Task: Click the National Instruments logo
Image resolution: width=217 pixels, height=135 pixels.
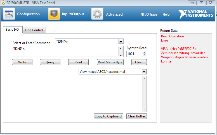Action: click(x=196, y=14)
